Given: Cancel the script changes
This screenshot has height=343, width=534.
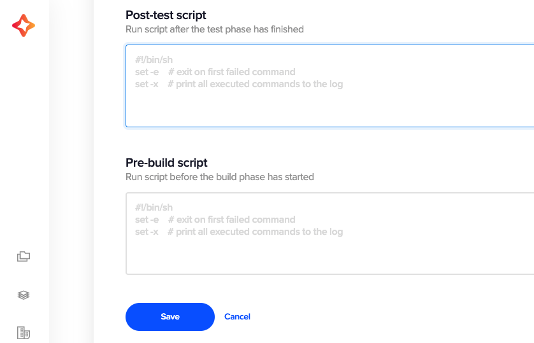Looking at the screenshot, I should [238, 317].
